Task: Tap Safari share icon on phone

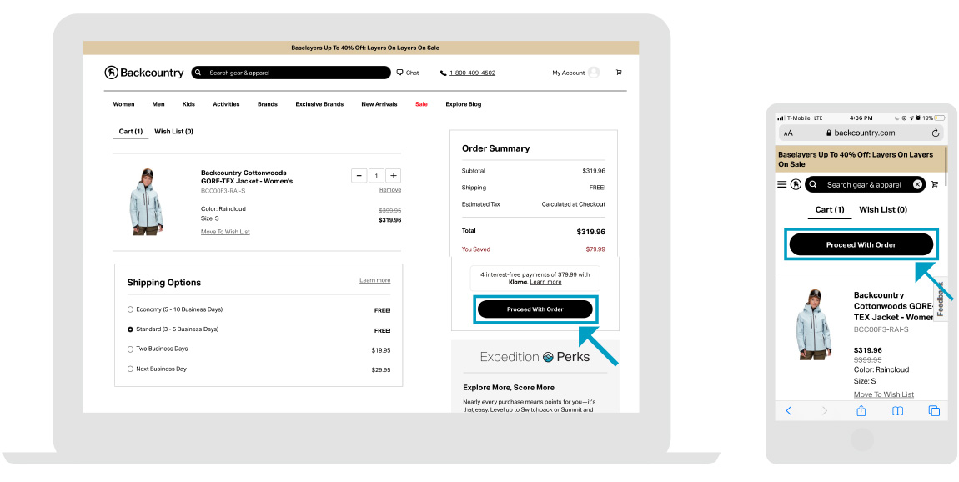Action: (x=861, y=410)
